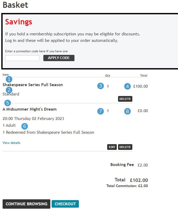This screenshot has width=178, height=216.
Task: Edit the A Midsummer Night's Dream booking
Action: pos(112,147)
